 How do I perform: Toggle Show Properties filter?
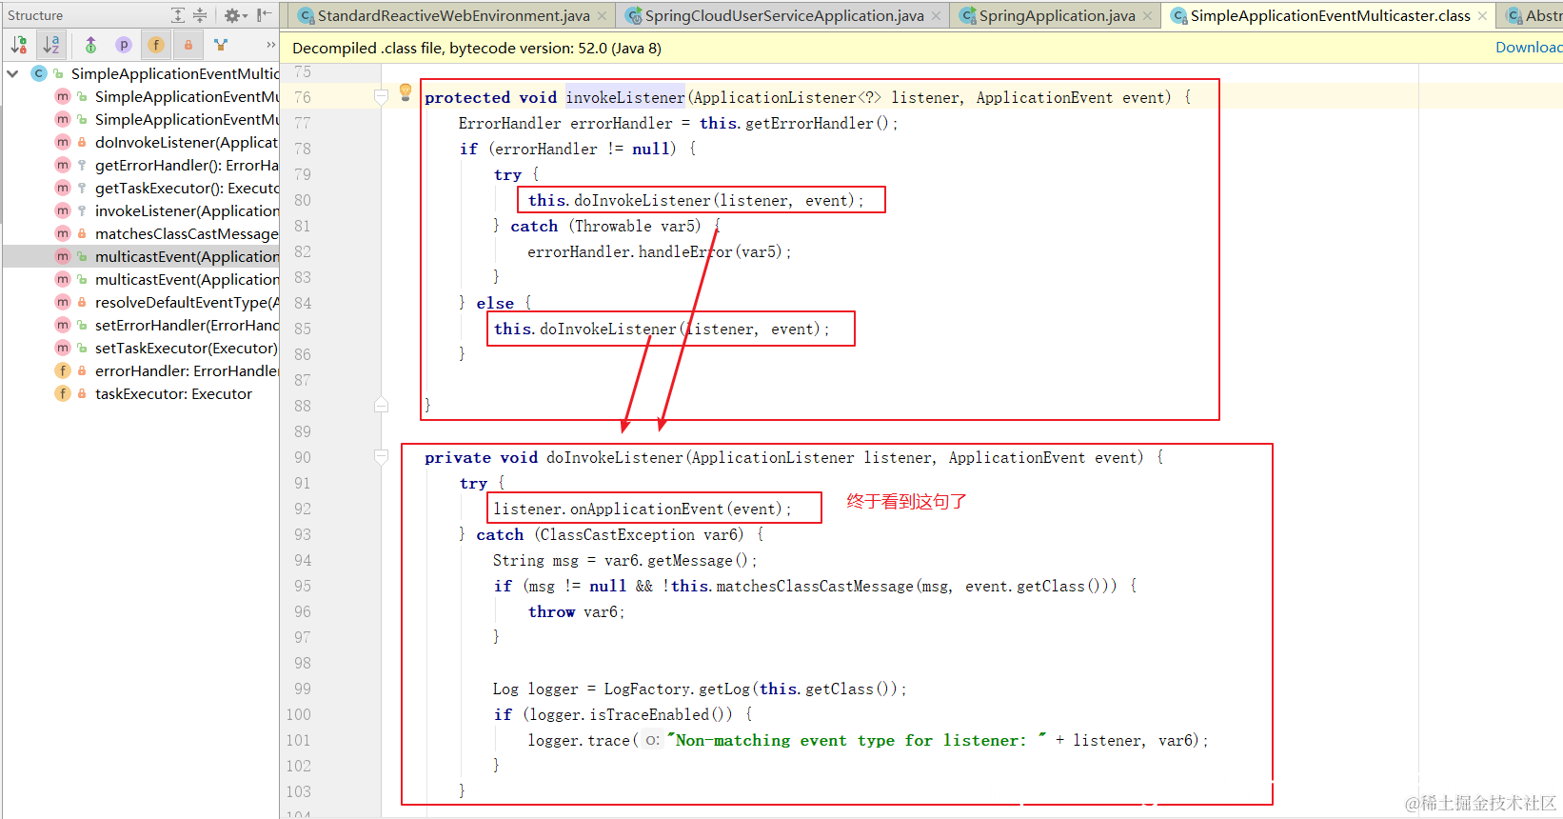124,45
